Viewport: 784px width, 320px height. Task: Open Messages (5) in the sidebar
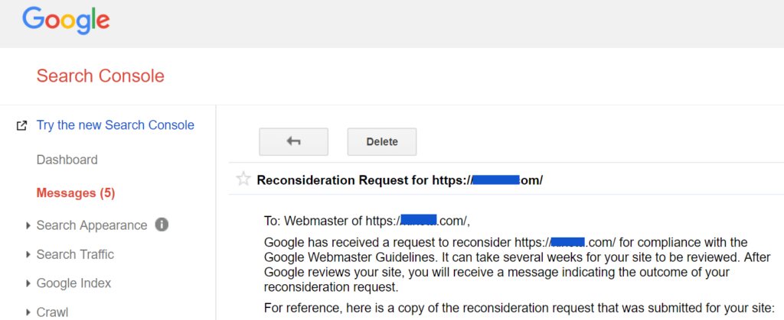pos(76,192)
